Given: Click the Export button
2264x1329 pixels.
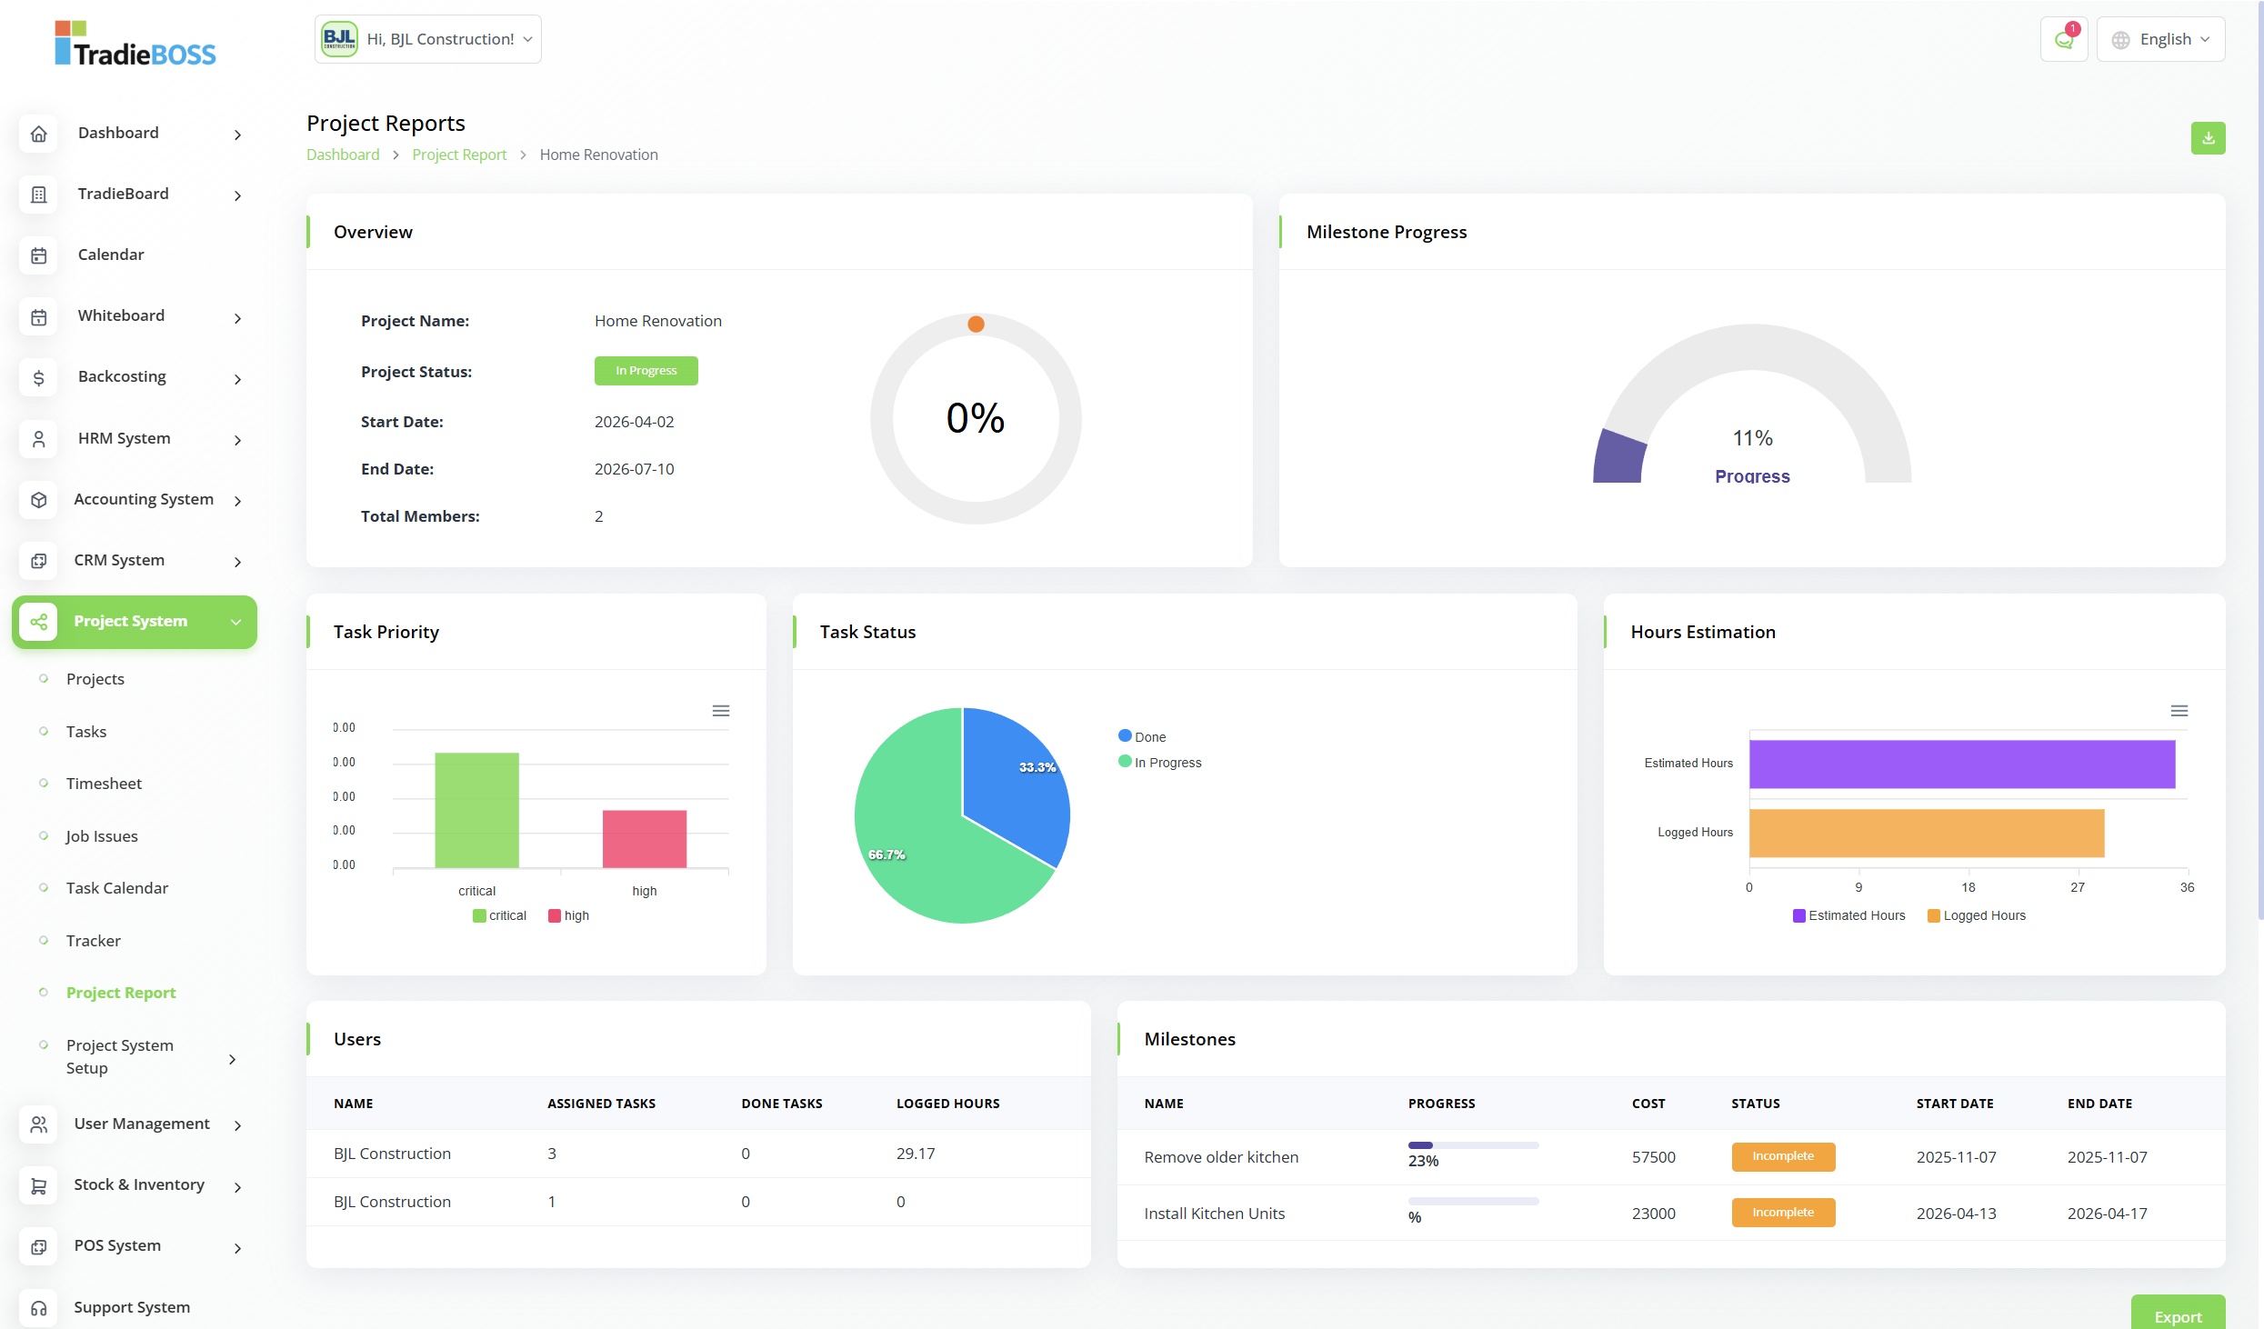Looking at the screenshot, I should pos(2177,1315).
